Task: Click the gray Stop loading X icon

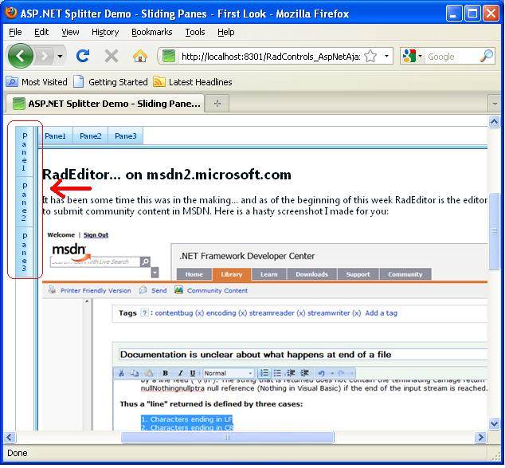Action: pyautogui.click(x=112, y=57)
